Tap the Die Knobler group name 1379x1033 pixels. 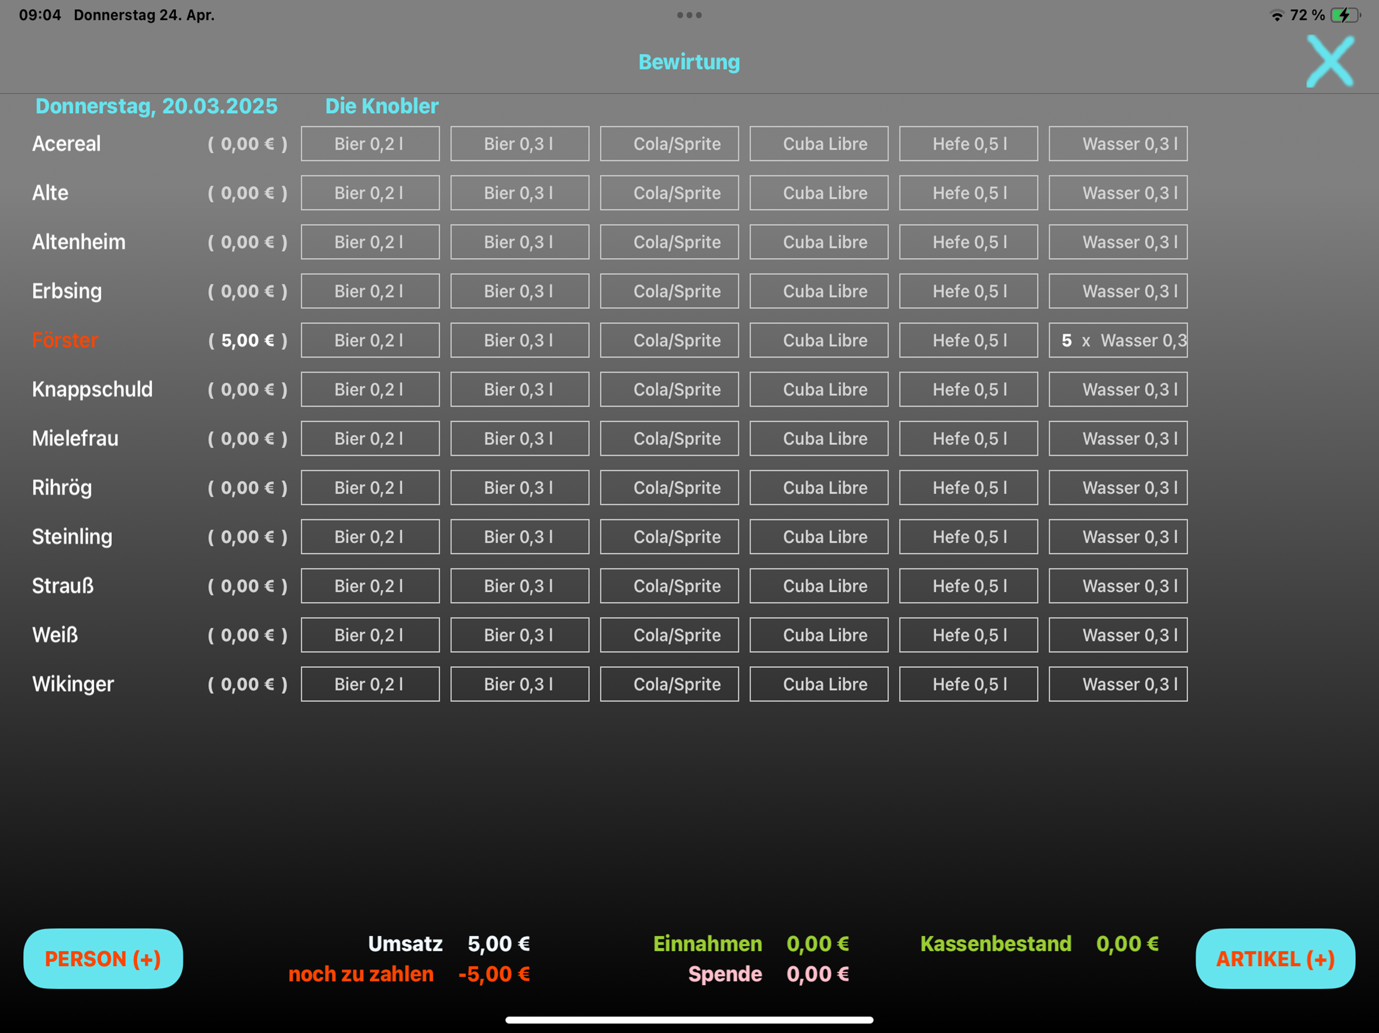pyautogui.click(x=382, y=106)
